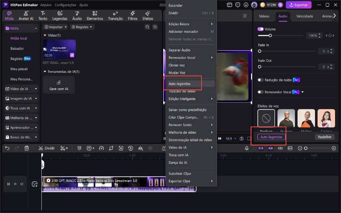Screen dimensions: 341x213
Task: Switch to the Velocidade tab
Action: pyautogui.click(x=305, y=16)
